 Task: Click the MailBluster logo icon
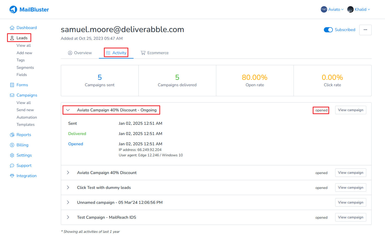tap(13, 9)
